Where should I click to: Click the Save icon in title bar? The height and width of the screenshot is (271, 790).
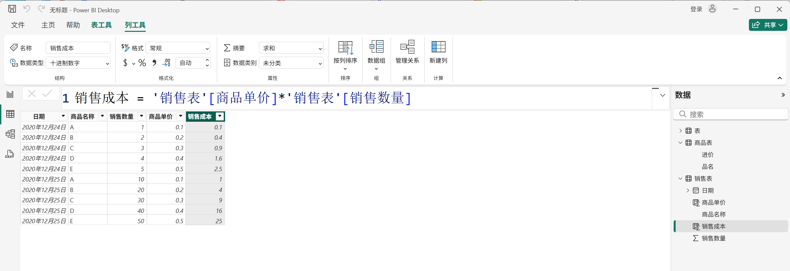(x=12, y=9)
